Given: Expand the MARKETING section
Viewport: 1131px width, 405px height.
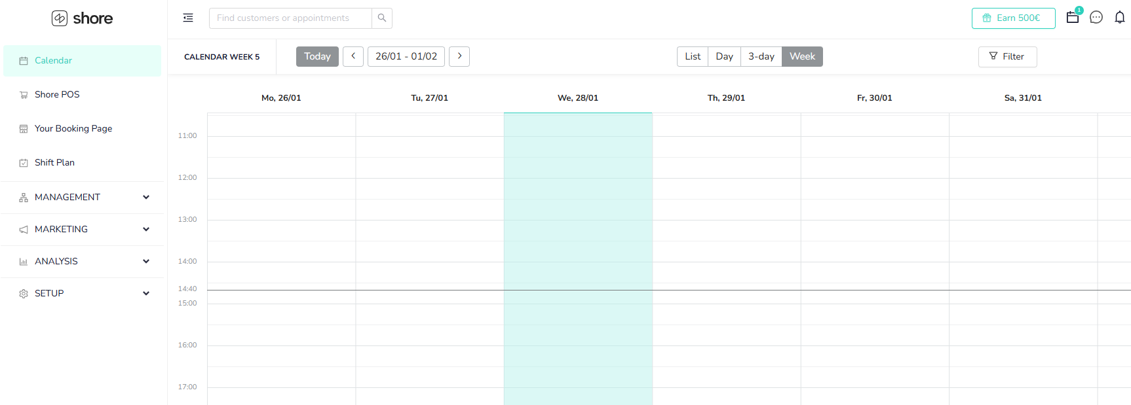Looking at the screenshot, I should click(x=83, y=229).
